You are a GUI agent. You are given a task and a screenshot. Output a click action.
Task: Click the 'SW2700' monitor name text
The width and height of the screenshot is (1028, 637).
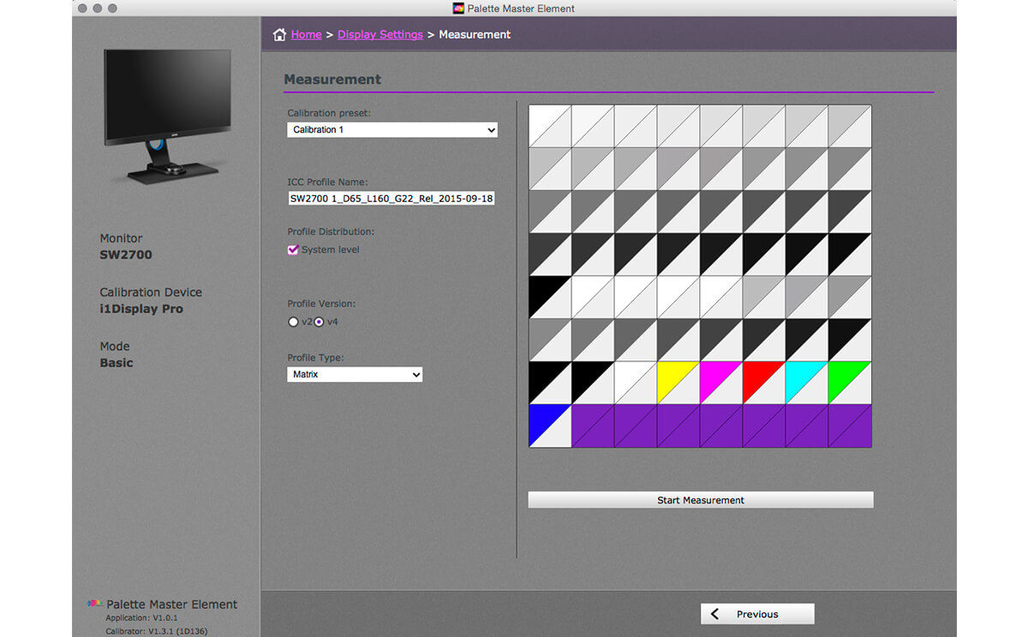126,254
